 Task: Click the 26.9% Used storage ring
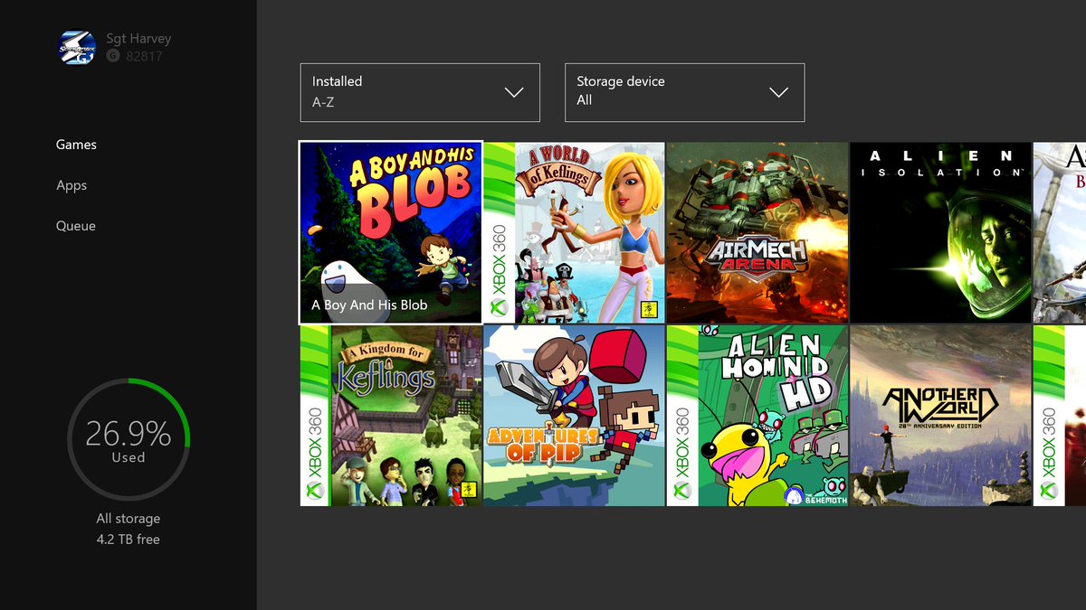129,440
